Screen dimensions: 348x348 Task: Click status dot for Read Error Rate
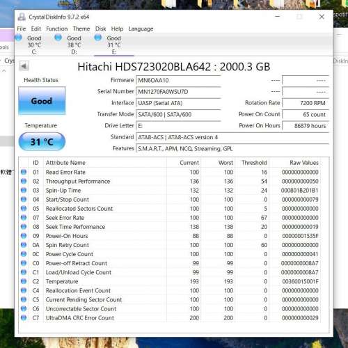24,172
